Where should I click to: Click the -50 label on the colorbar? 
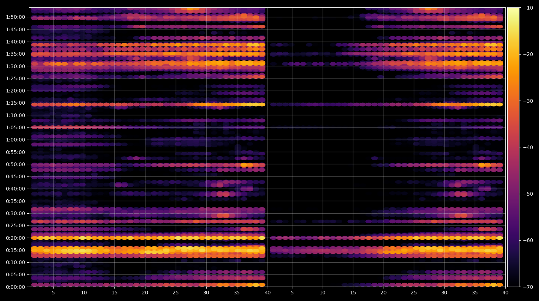528,194
